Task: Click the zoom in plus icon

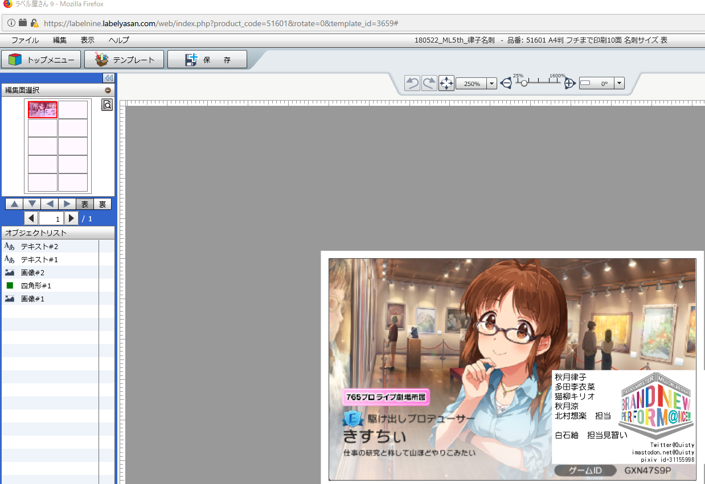Action: pos(570,84)
